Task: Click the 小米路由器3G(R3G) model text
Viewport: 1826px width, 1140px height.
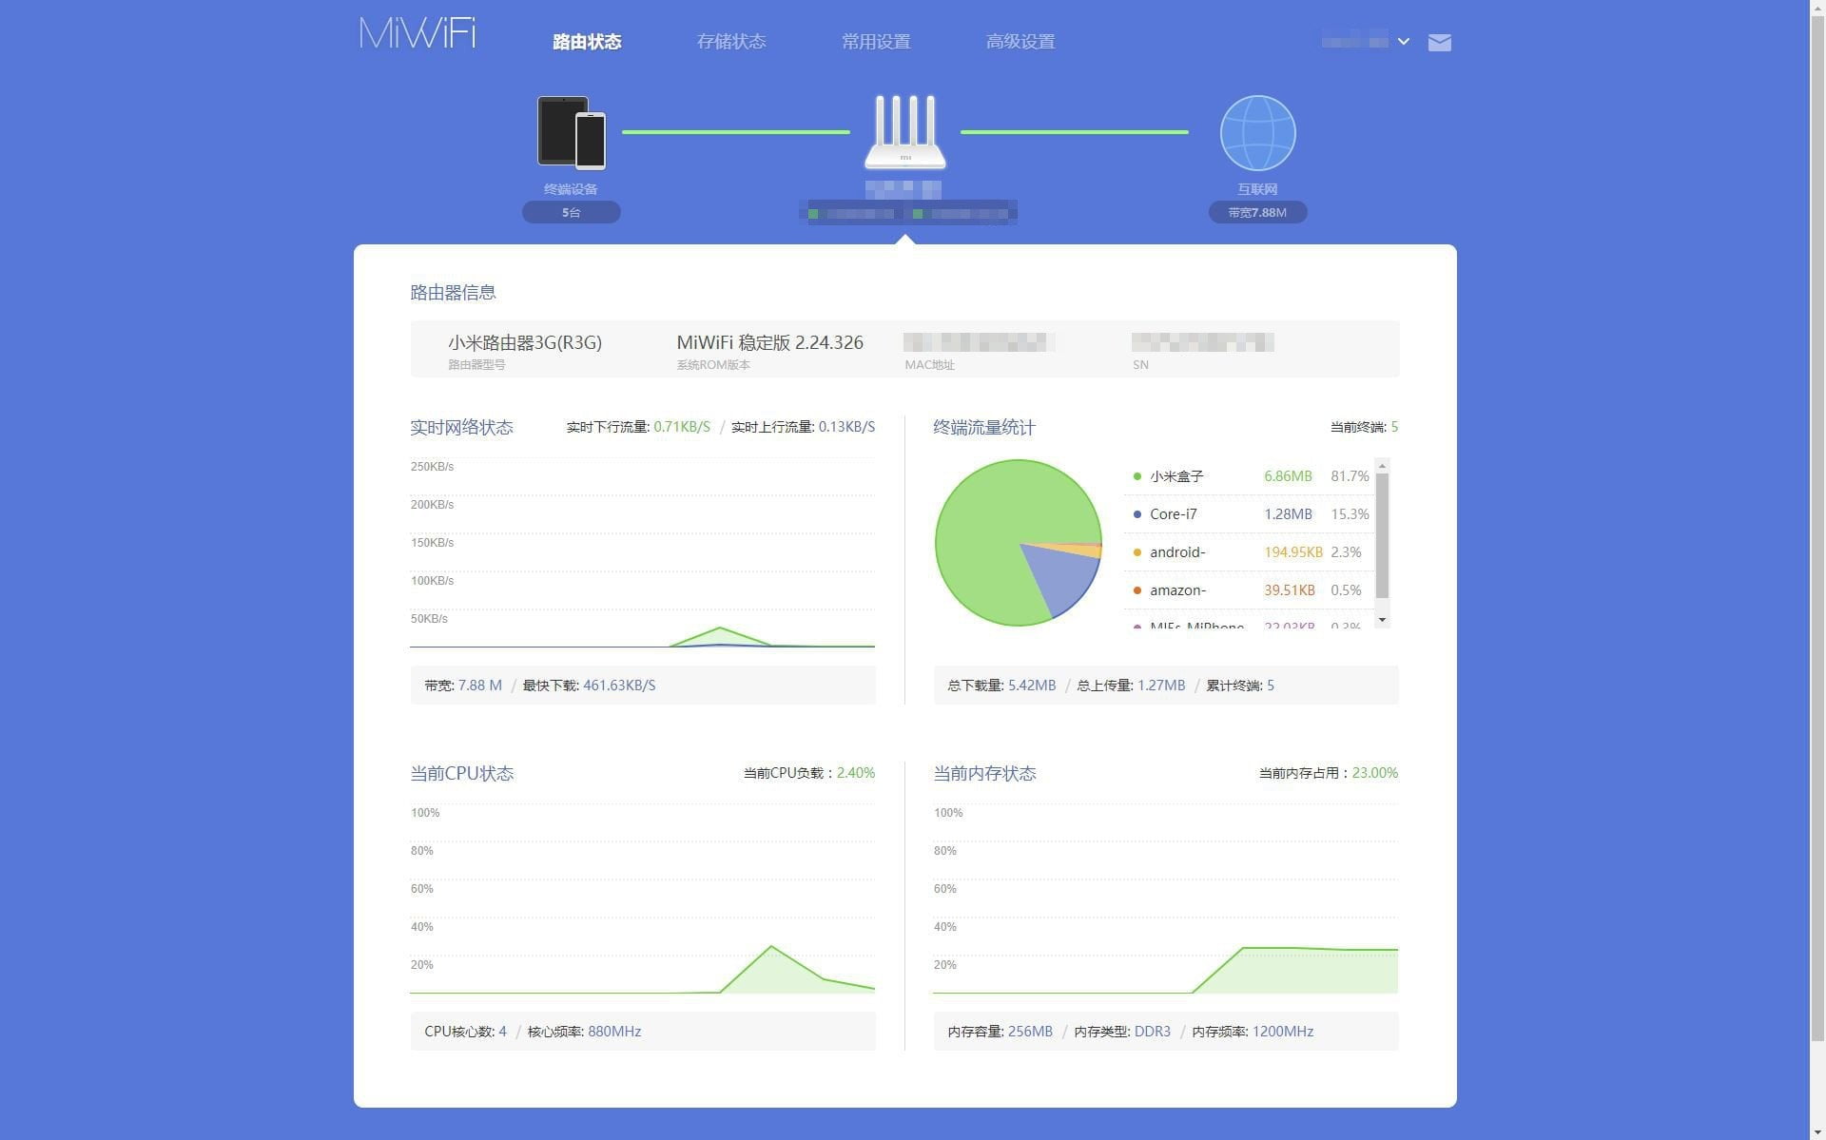Action: point(524,342)
